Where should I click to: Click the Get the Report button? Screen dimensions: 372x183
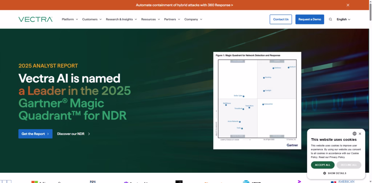click(35, 134)
